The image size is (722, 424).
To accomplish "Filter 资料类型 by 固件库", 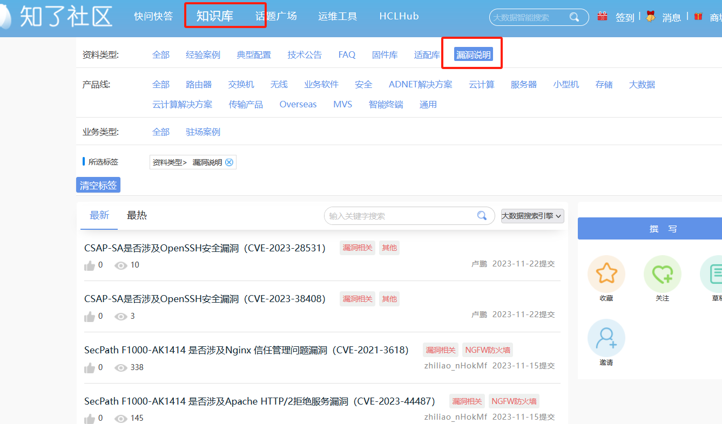I will (x=385, y=54).
